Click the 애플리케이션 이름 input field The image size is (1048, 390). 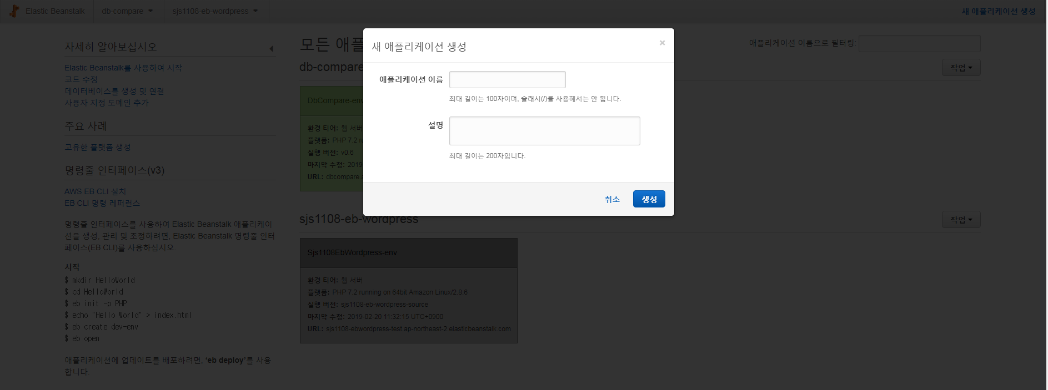pyautogui.click(x=507, y=79)
